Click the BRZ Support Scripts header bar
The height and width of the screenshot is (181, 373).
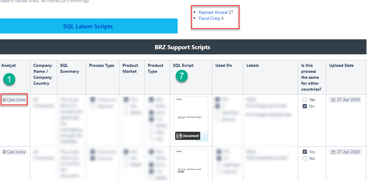click(x=183, y=47)
